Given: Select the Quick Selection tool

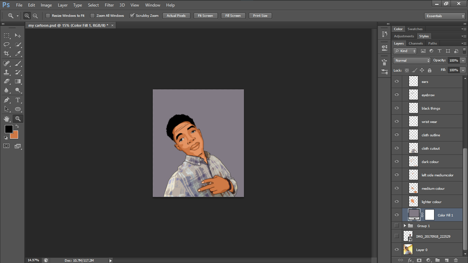Looking at the screenshot, I should coord(18,45).
